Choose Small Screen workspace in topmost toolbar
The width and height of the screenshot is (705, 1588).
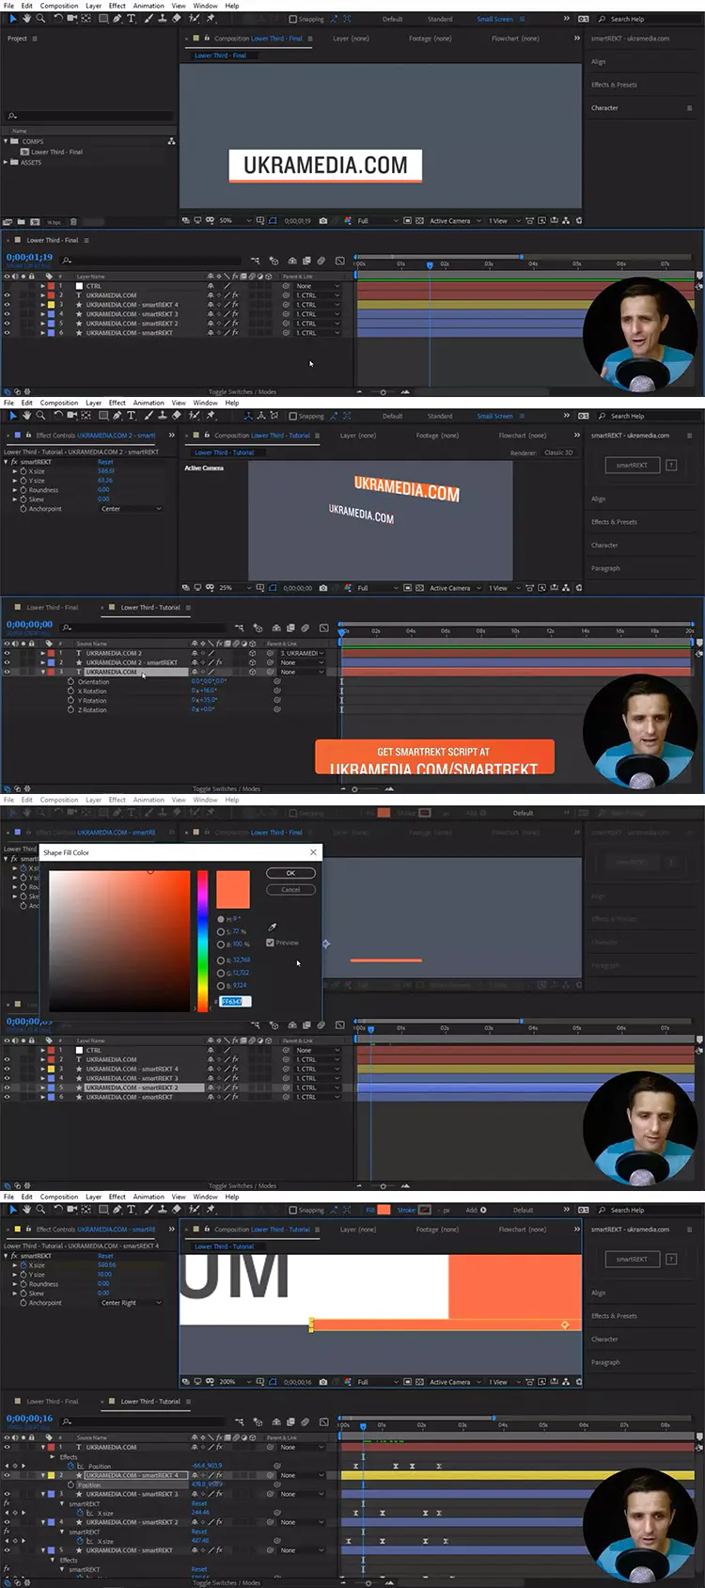[494, 19]
